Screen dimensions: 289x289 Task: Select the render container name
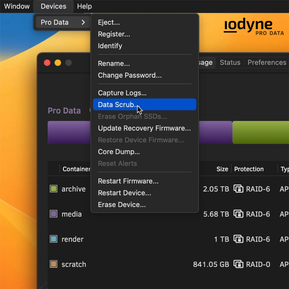(x=72, y=239)
